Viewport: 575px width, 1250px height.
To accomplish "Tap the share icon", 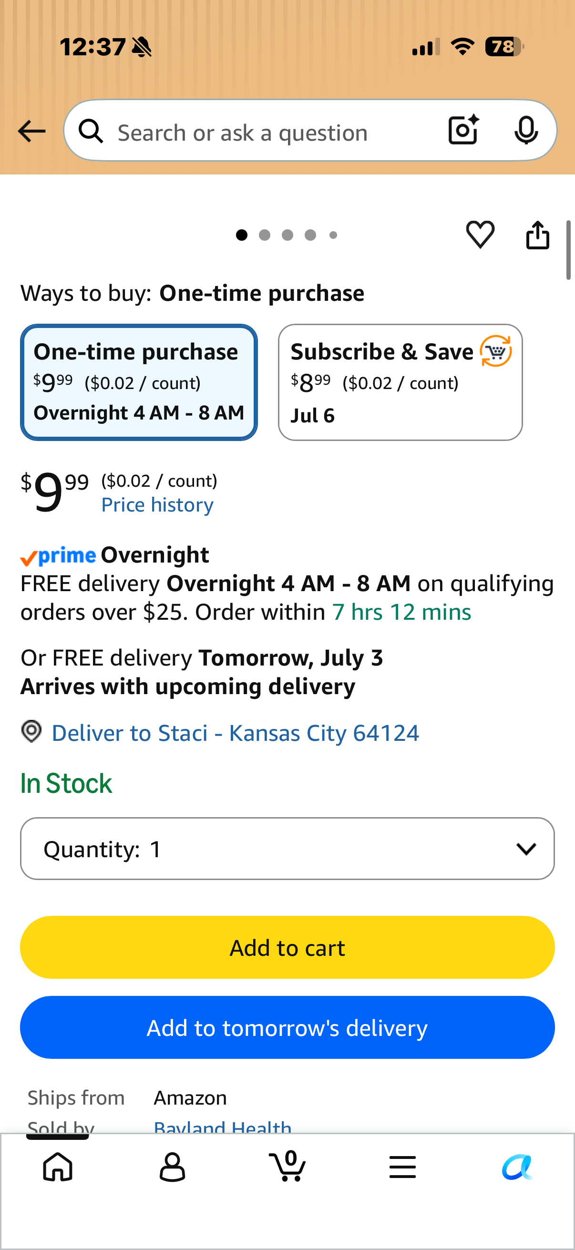I will click(x=538, y=235).
